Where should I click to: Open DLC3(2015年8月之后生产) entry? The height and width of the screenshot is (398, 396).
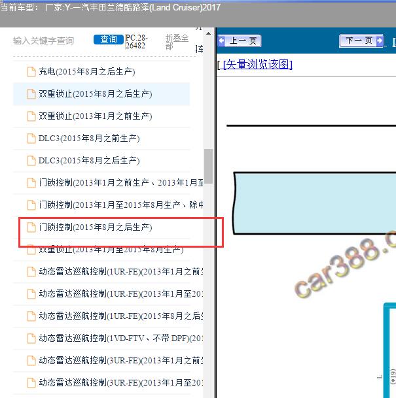point(89,161)
